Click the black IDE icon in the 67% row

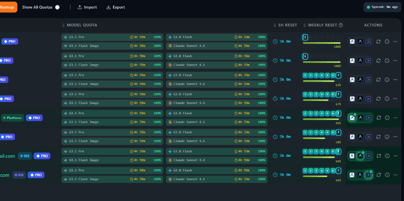pos(360,99)
